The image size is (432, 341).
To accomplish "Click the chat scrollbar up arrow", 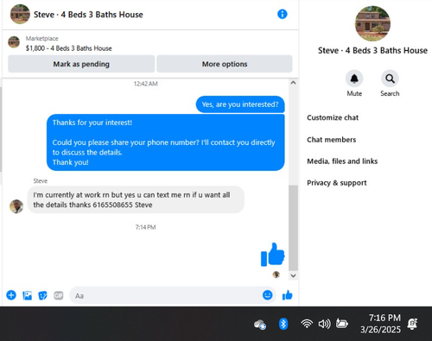I will [x=293, y=83].
